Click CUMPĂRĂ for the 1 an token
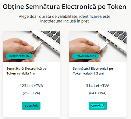Viewport: 131px width, 119px height. pyautogui.click(x=31, y=106)
